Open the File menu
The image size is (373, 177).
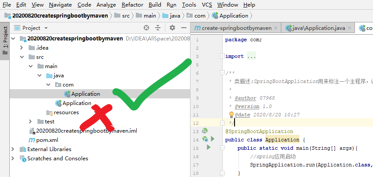[x=7, y=5]
